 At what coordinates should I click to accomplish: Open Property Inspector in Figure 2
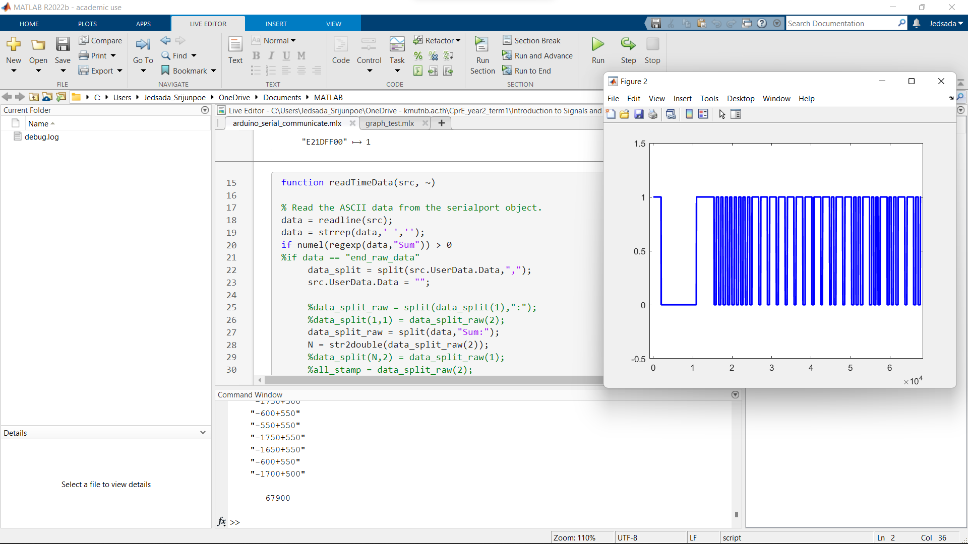736,114
